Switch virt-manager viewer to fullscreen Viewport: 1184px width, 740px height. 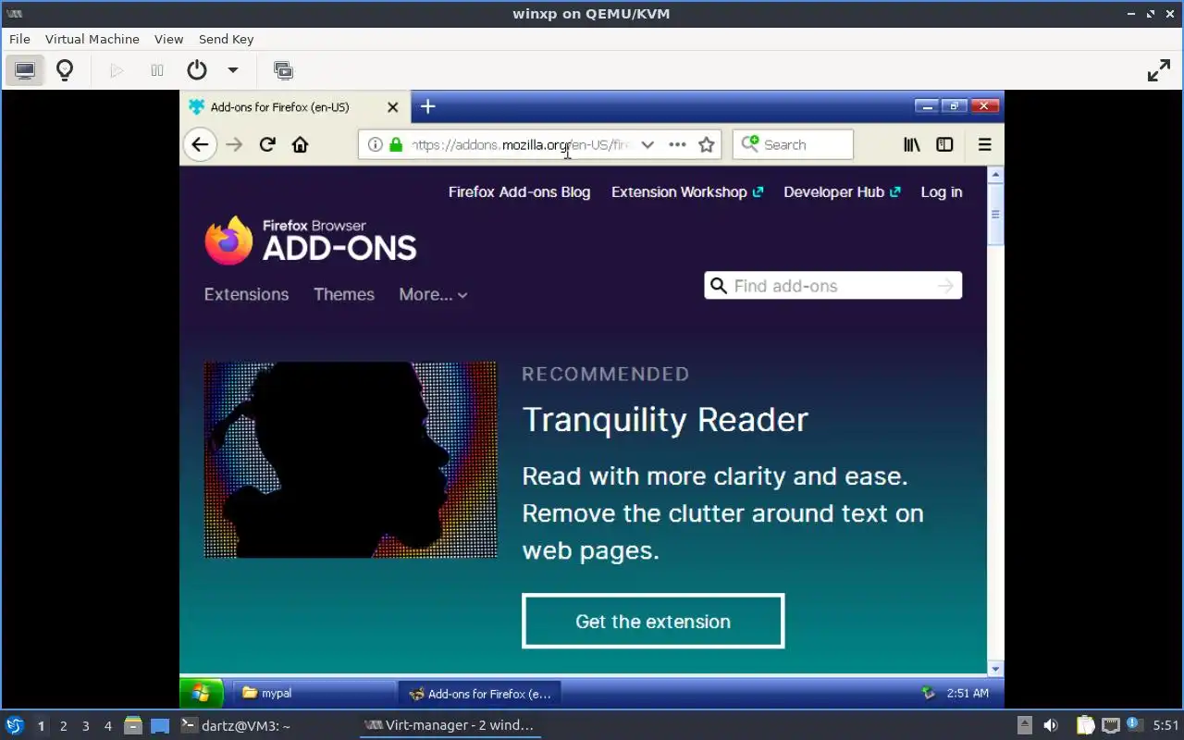point(1159,70)
